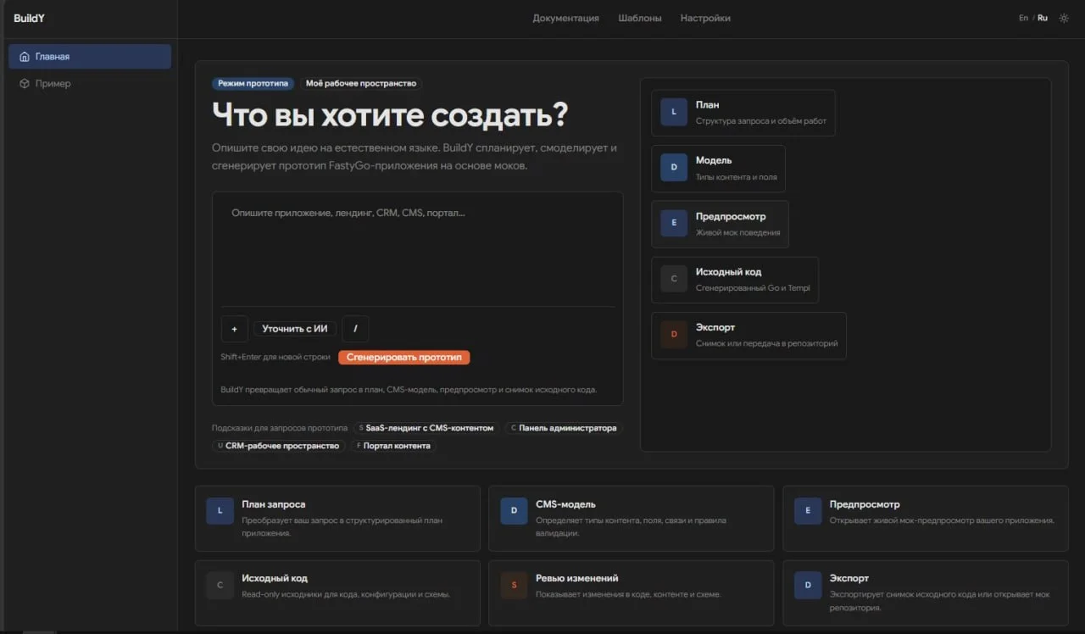
Task: Open Документация in the top navigation
Action: click(565, 18)
